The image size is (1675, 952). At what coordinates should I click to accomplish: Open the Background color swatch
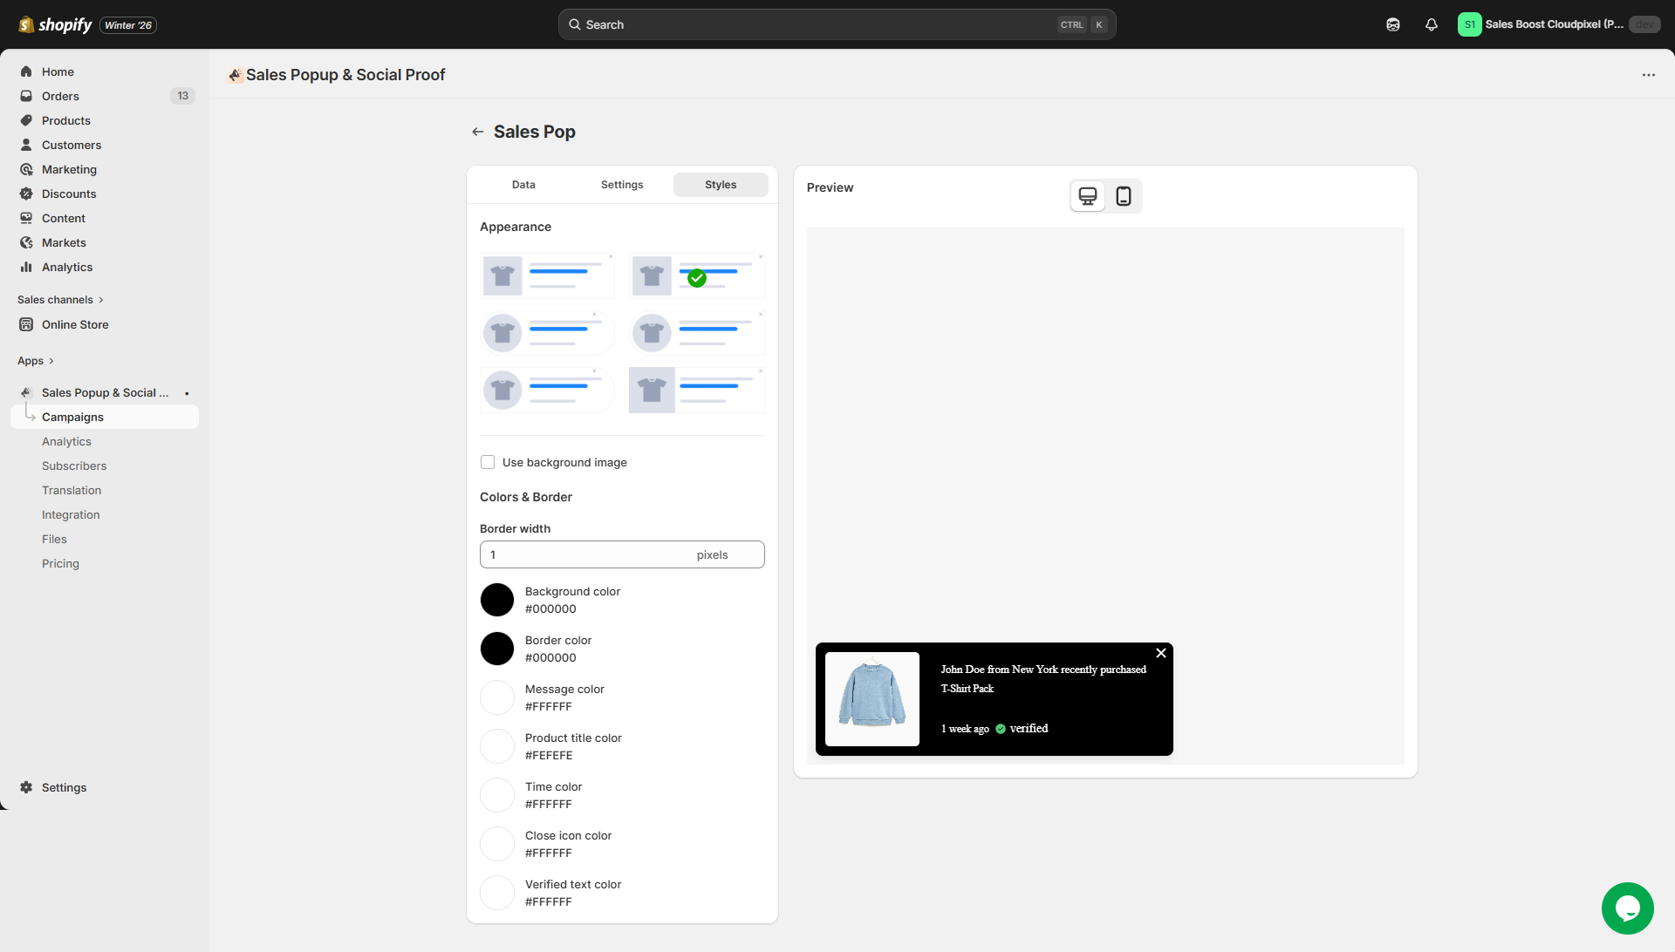(x=497, y=600)
